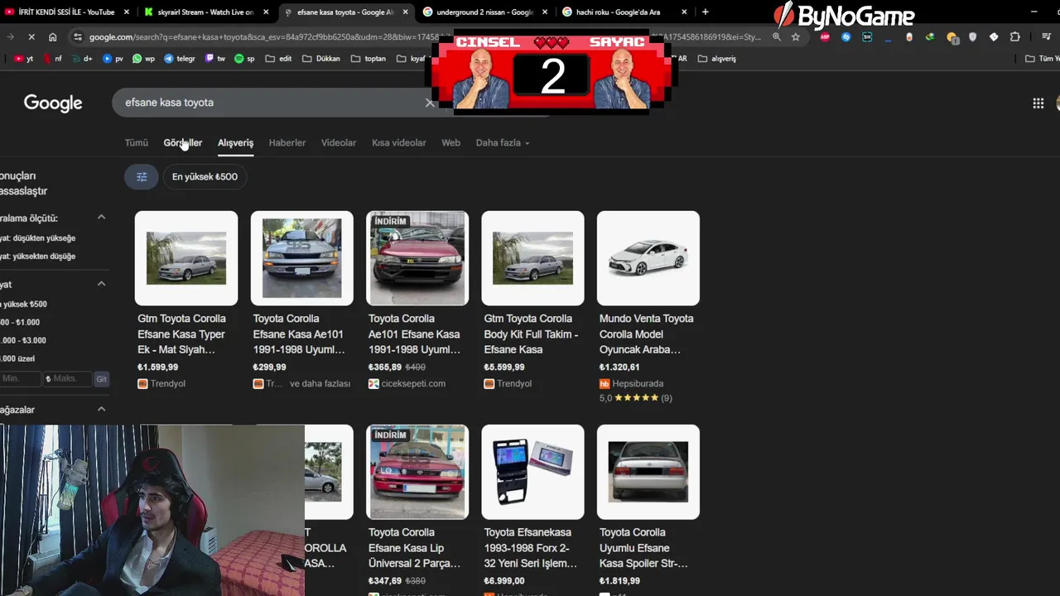Image resolution: width=1060 pixels, height=596 pixels.
Task: Open the 'd+' bookmark
Action: (82, 59)
